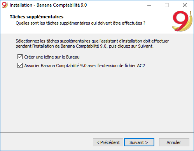Continue with the Suivant button
Screen dimensions: 194x151
[139, 142]
